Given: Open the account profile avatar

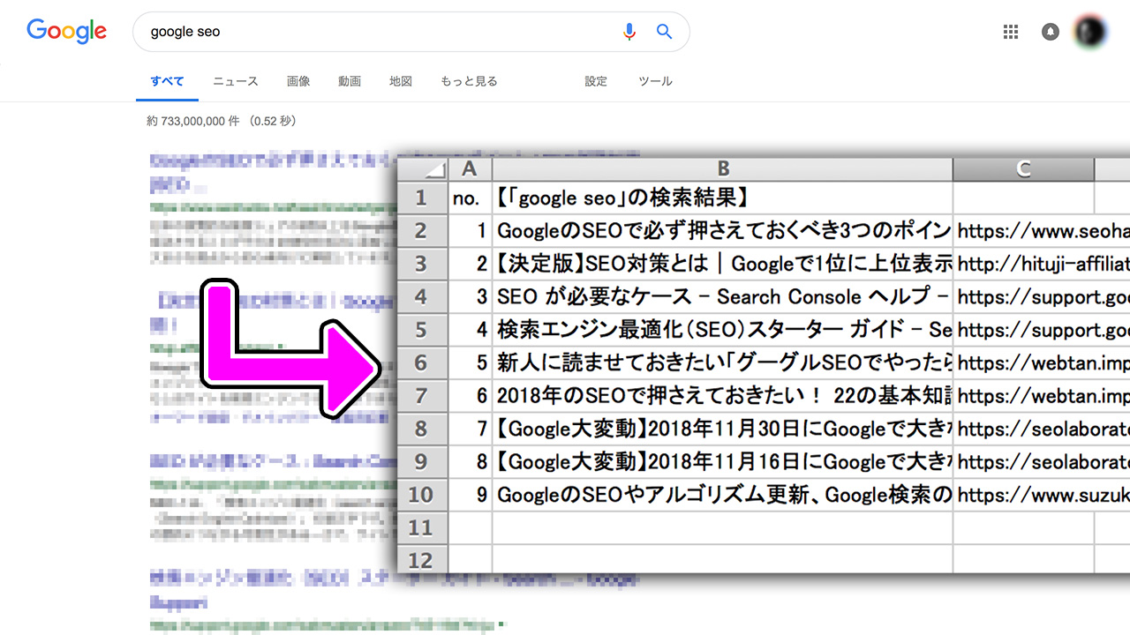Looking at the screenshot, I should point(1090,32).
